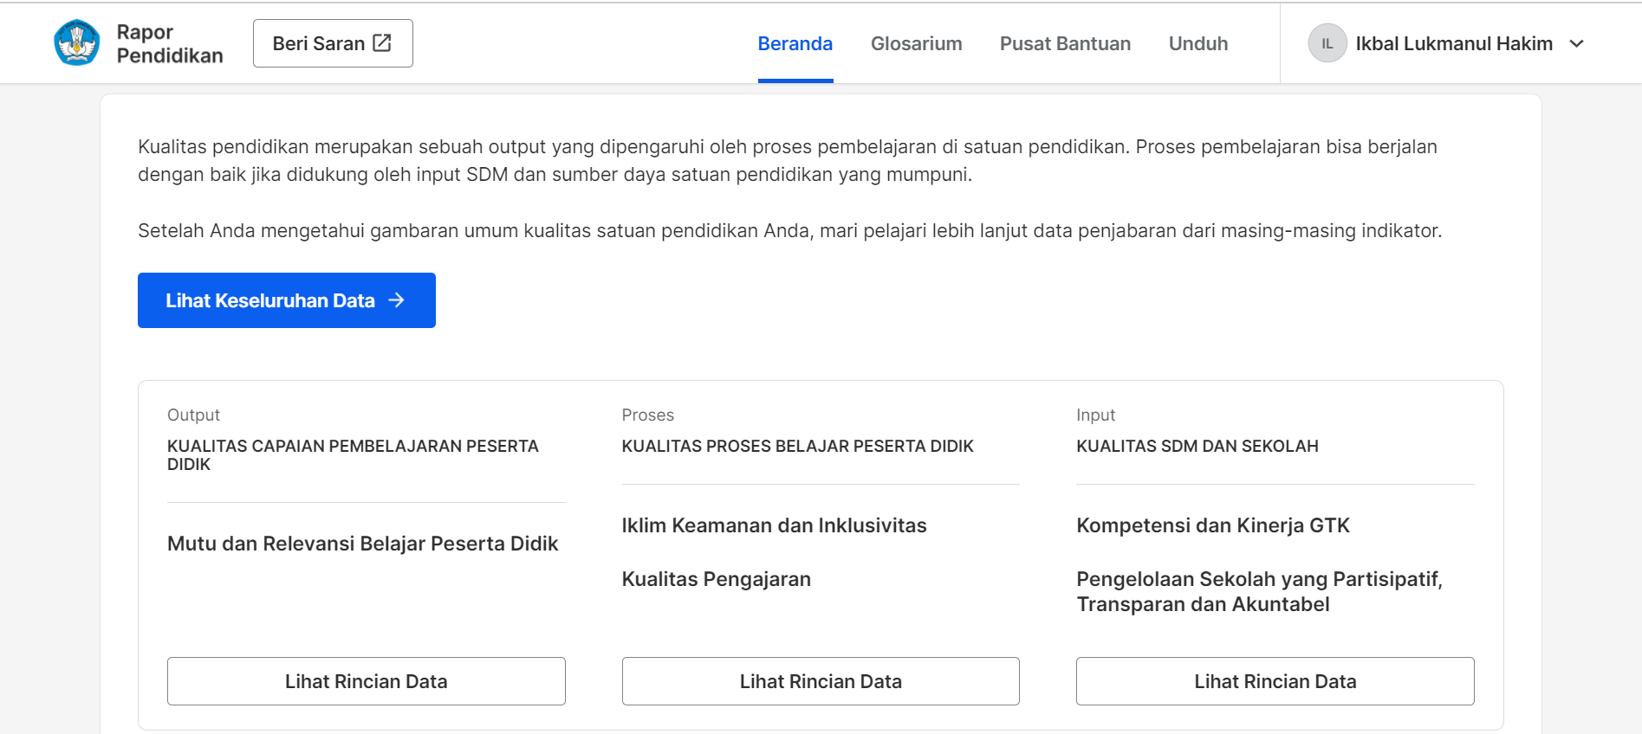
Task: Click Lihat Rincian Data under Proses
Action: [x=820, y=681]
